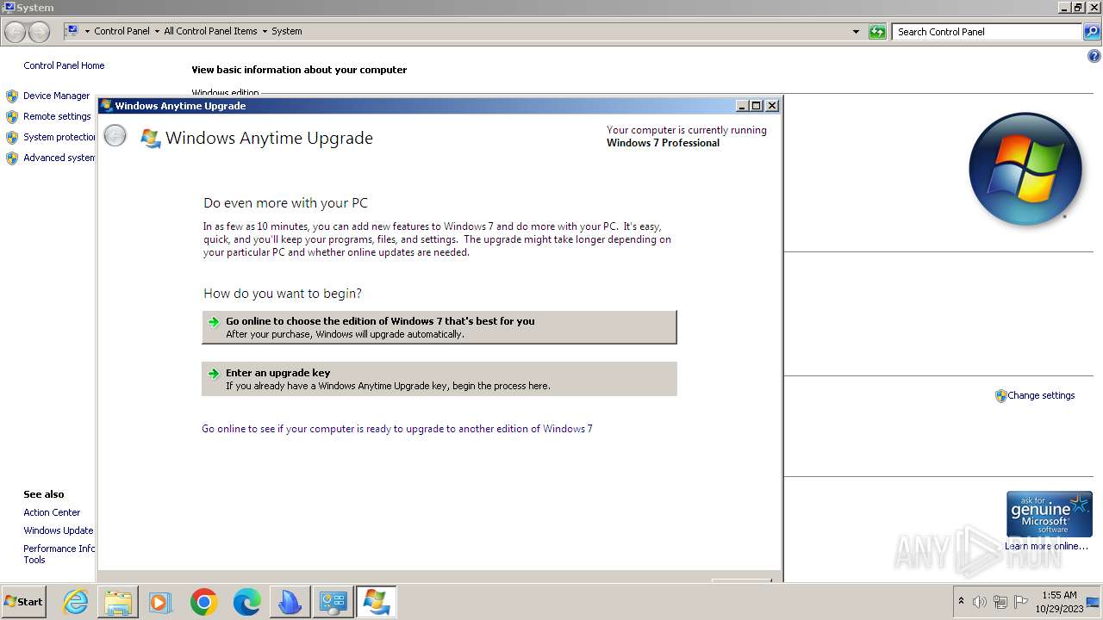1103x620 pixels.
Task: Open System protection link
Action: tap(59, 137)
